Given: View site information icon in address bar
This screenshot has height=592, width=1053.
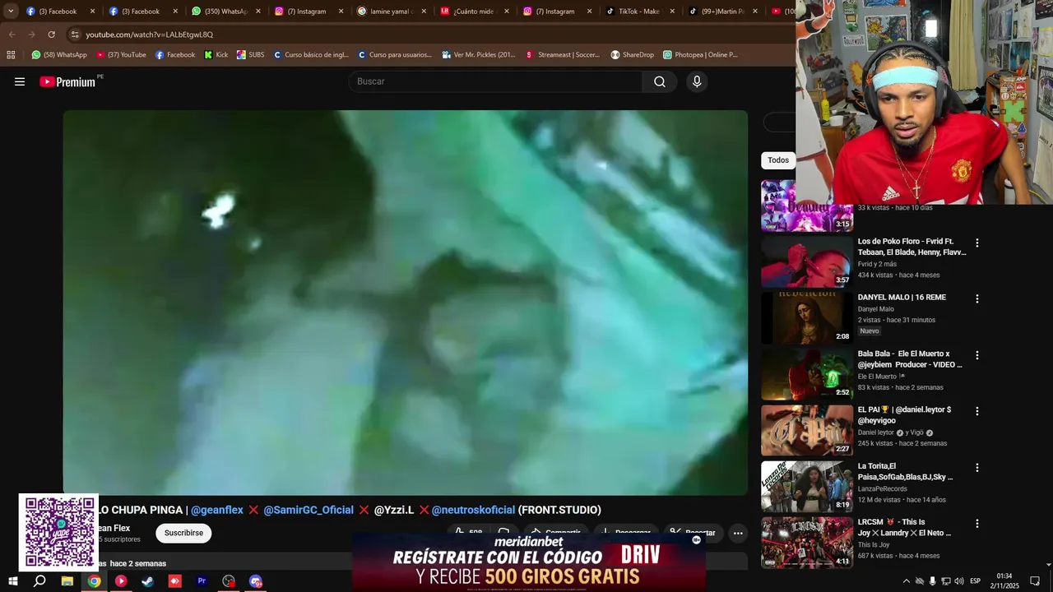Looking at the screenshot, I should point(75,35).
